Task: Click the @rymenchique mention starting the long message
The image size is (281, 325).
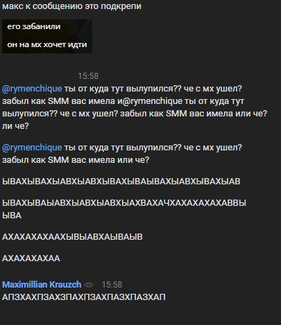Action: [32, 89]
